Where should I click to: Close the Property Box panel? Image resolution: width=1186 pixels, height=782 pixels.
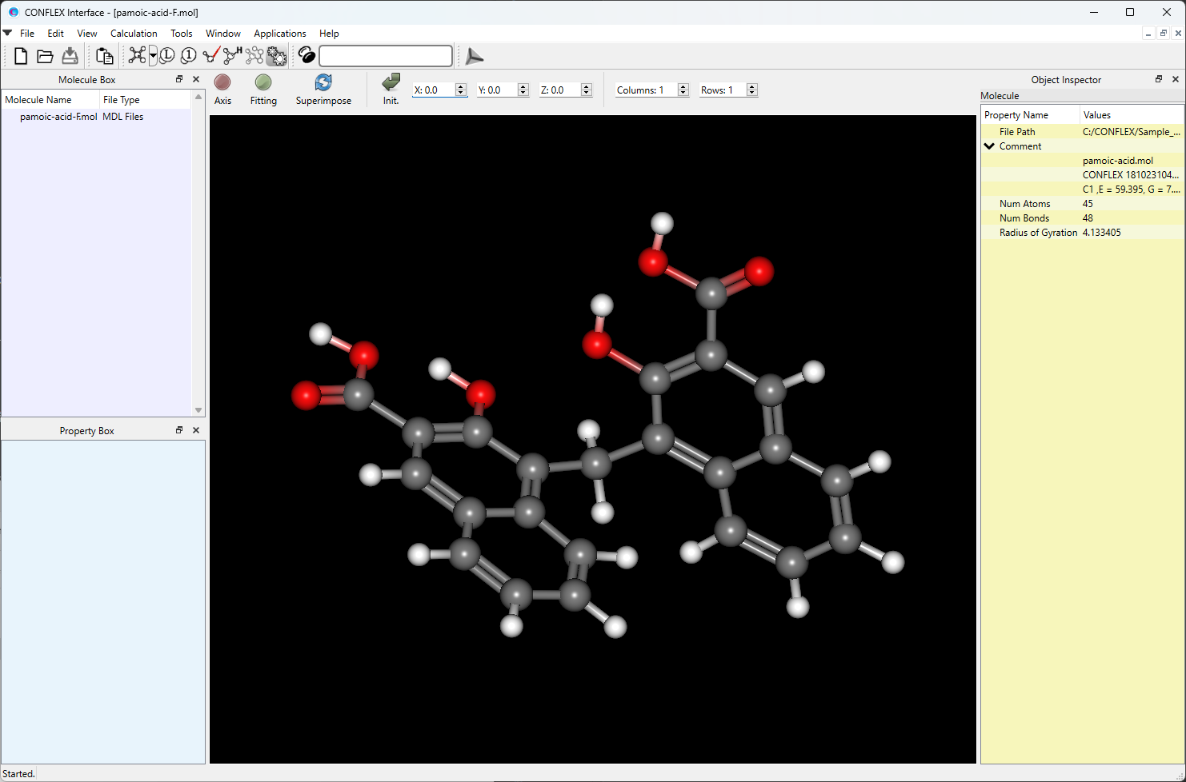pyautogui.click(x=196, y=430)
